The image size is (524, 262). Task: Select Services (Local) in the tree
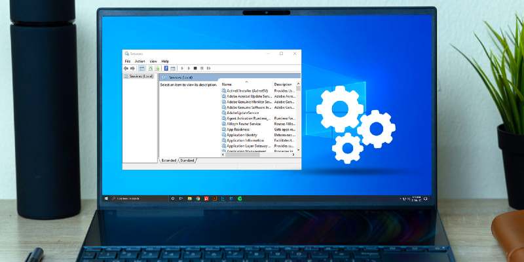coord(141,76)
